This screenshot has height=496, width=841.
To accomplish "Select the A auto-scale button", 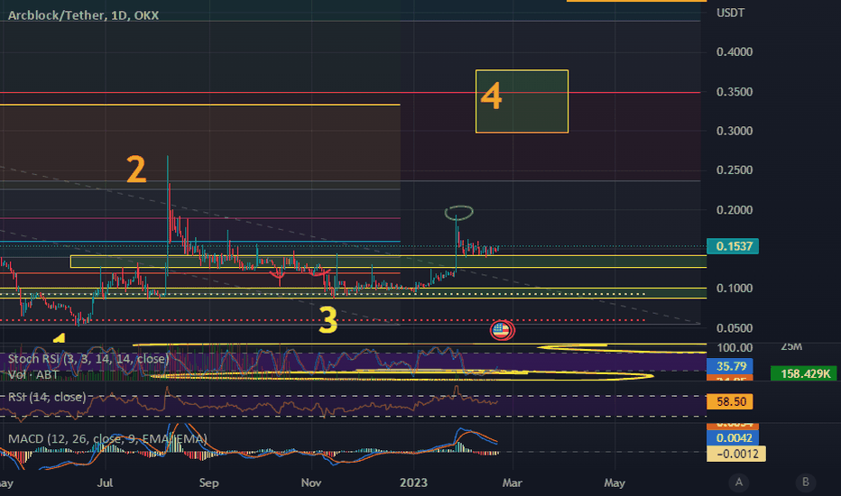I will click(738, 482).
